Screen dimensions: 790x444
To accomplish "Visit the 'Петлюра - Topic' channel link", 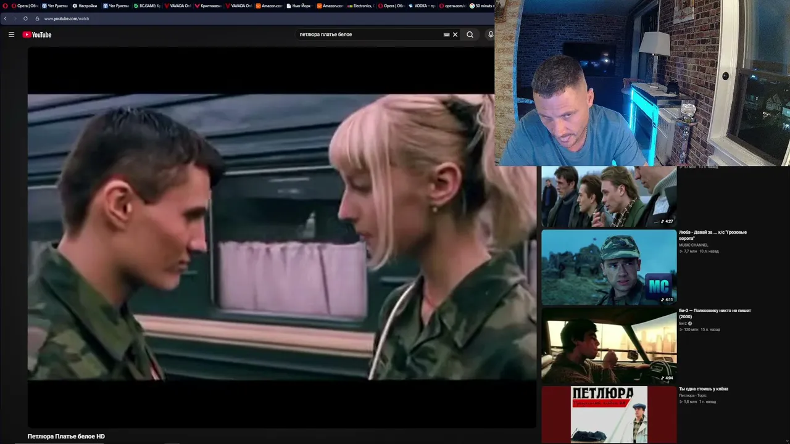I will [x=692, y=395].
